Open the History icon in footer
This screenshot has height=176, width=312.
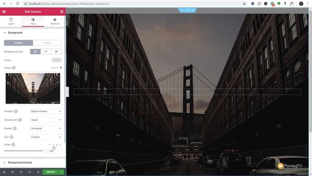pos(21,172)
